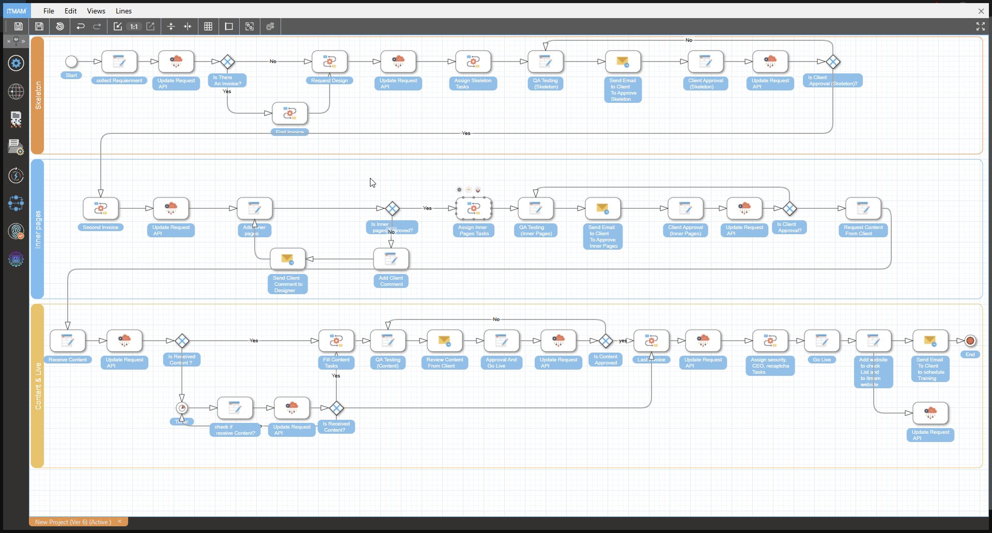
Task: Click the horizontal distribute alignment icon
Action: (x=188, y=26)
